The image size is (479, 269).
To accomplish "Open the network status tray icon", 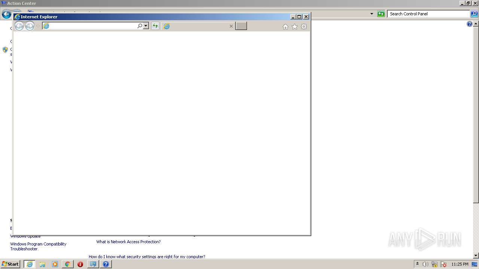I will (434, 264).
